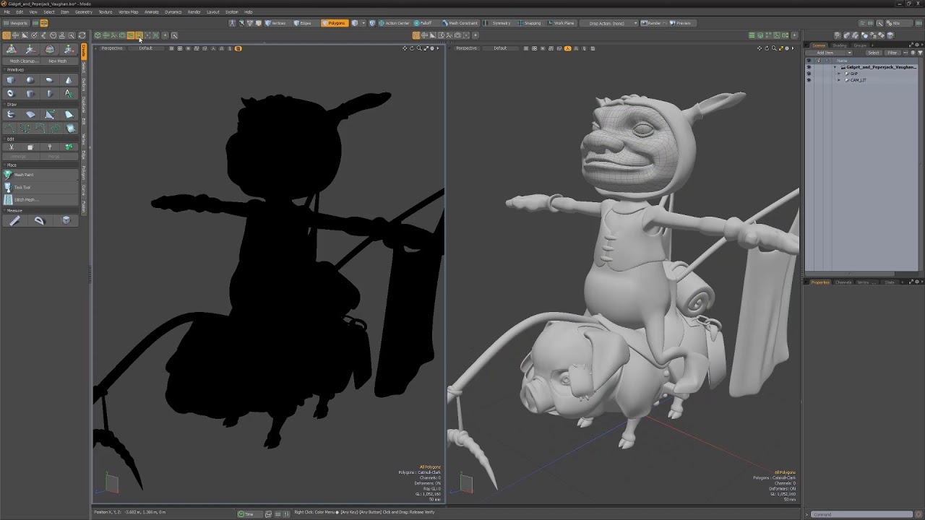925x520 pixels.
Task: Toggle Snapping
Action: pos(531,23)
